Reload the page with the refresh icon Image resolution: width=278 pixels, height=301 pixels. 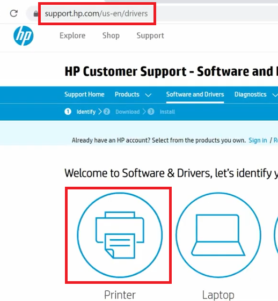(x=14, y=13)
